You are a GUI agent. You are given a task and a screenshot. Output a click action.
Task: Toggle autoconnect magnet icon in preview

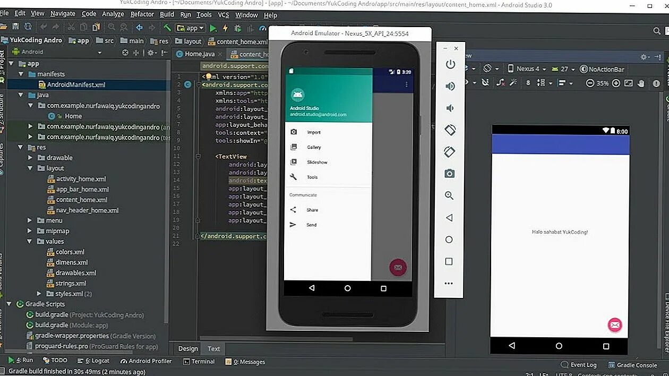point(485,83)
